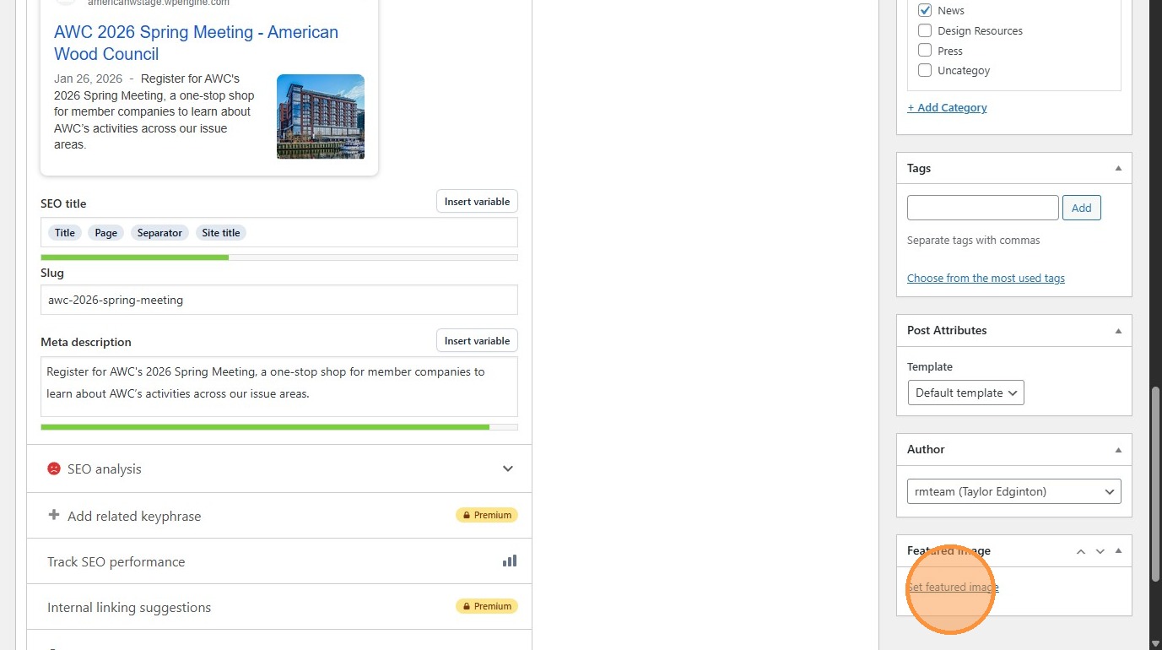The width and height of the screenshot is (1162, 650).
Task: Click into the Meta description text area
Action: click(x=279, y=387)
